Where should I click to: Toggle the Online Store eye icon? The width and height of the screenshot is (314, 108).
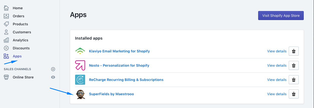tap(53, 77)
